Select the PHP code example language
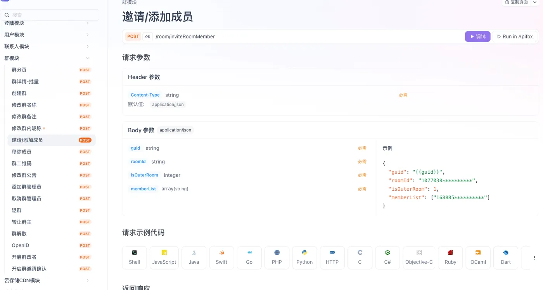Screen dimensions: 543x290 pos(277,257)
